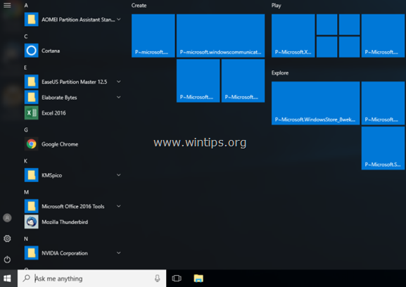Click the search magnifier icon
Viewport: 406px width, 287px height.
pyautogui.click(x=27, y=278)
